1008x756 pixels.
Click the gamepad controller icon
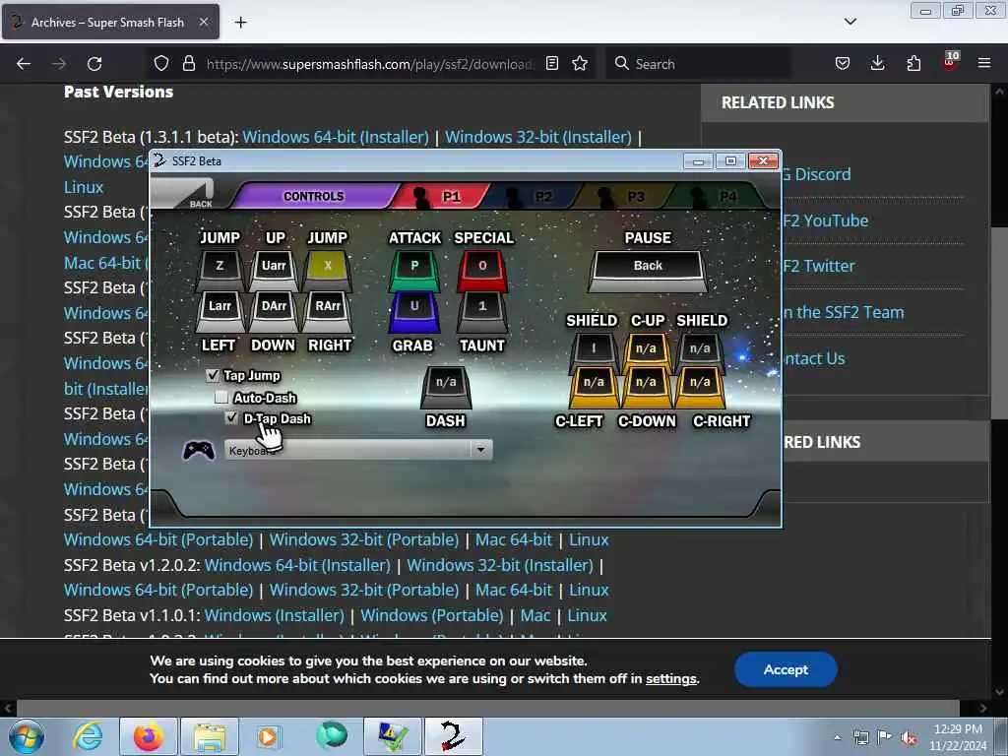click(x=199, y=450)
